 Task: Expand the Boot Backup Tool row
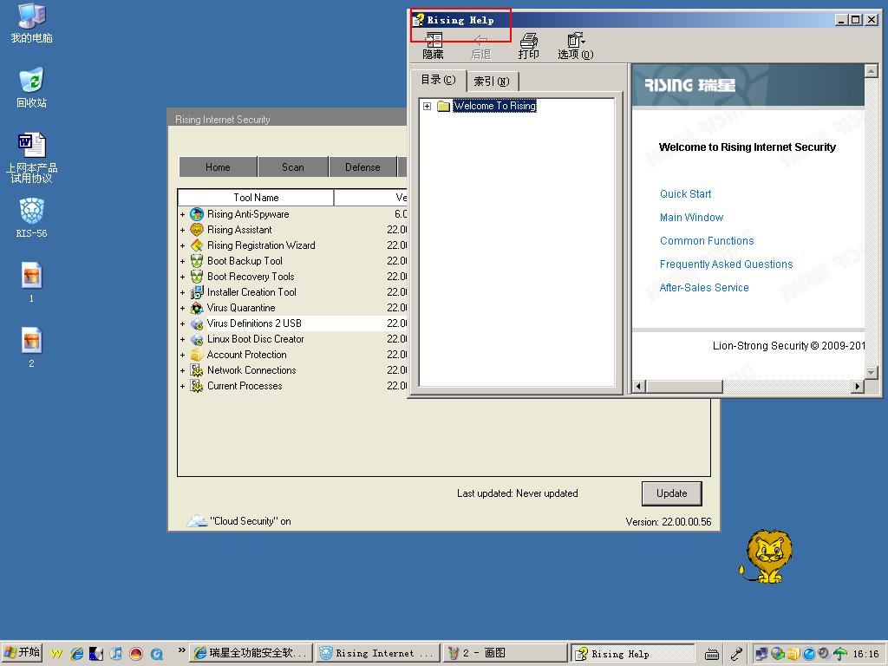coord(182,262)
